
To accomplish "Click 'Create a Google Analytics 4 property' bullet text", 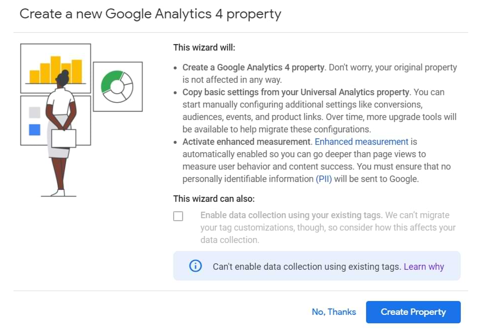I will (x=253, y=67).
